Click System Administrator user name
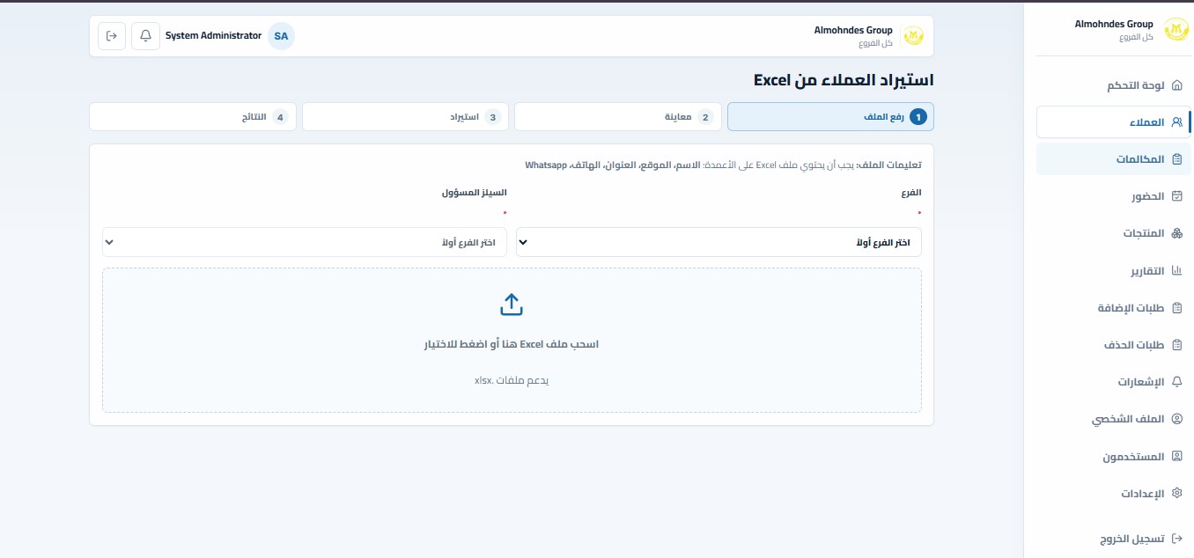 (x=214, y=36)
